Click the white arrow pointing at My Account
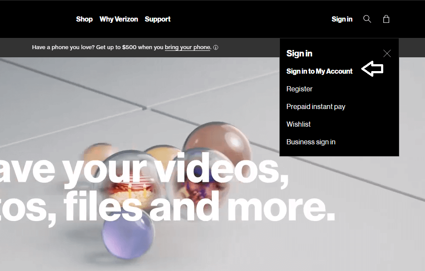425x271 pixels. (x=372, y=69)
